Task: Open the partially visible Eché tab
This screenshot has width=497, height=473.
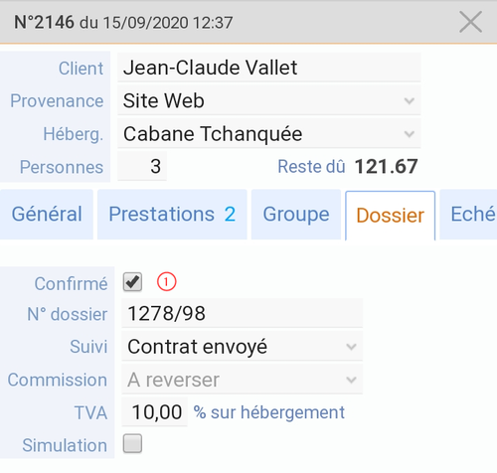Action: tap(468, 215)
